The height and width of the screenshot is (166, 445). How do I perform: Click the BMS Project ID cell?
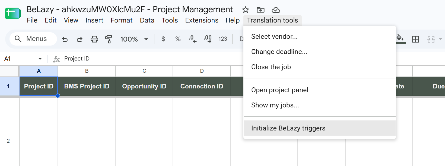coord(87,86)
